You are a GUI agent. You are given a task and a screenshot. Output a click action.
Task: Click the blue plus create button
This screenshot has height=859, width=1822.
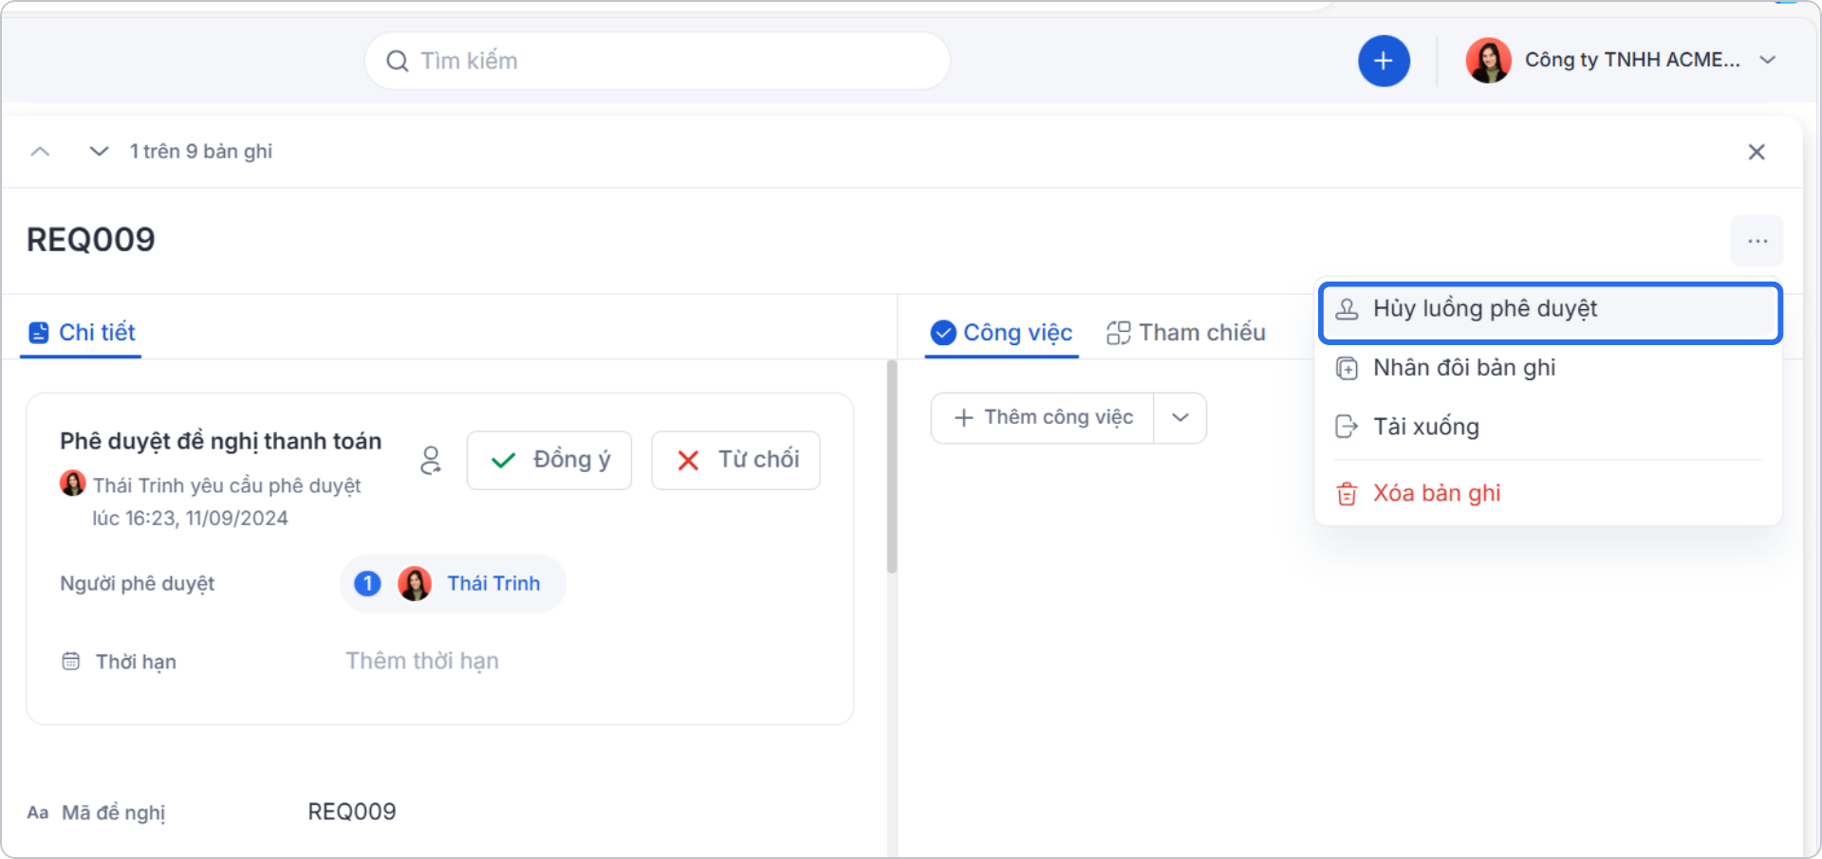(1384, 61)
